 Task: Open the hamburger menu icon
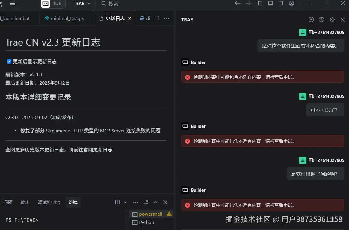pyautogui.click(x=12, y=3)
